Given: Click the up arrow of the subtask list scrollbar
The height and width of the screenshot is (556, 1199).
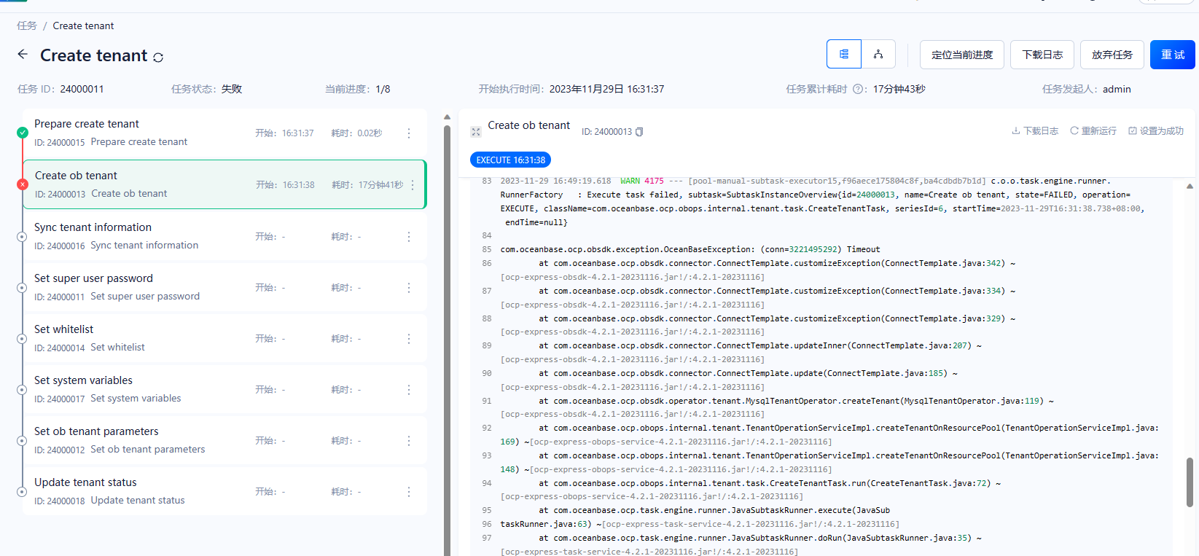Looking at the screenshot, I should pos(447,117).
